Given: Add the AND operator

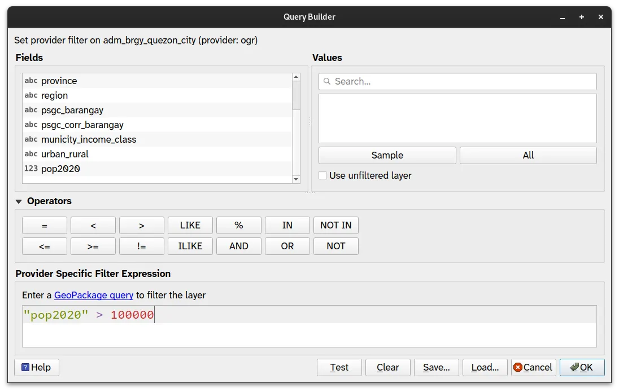Looking at the screenshot, I should (238, 246).
